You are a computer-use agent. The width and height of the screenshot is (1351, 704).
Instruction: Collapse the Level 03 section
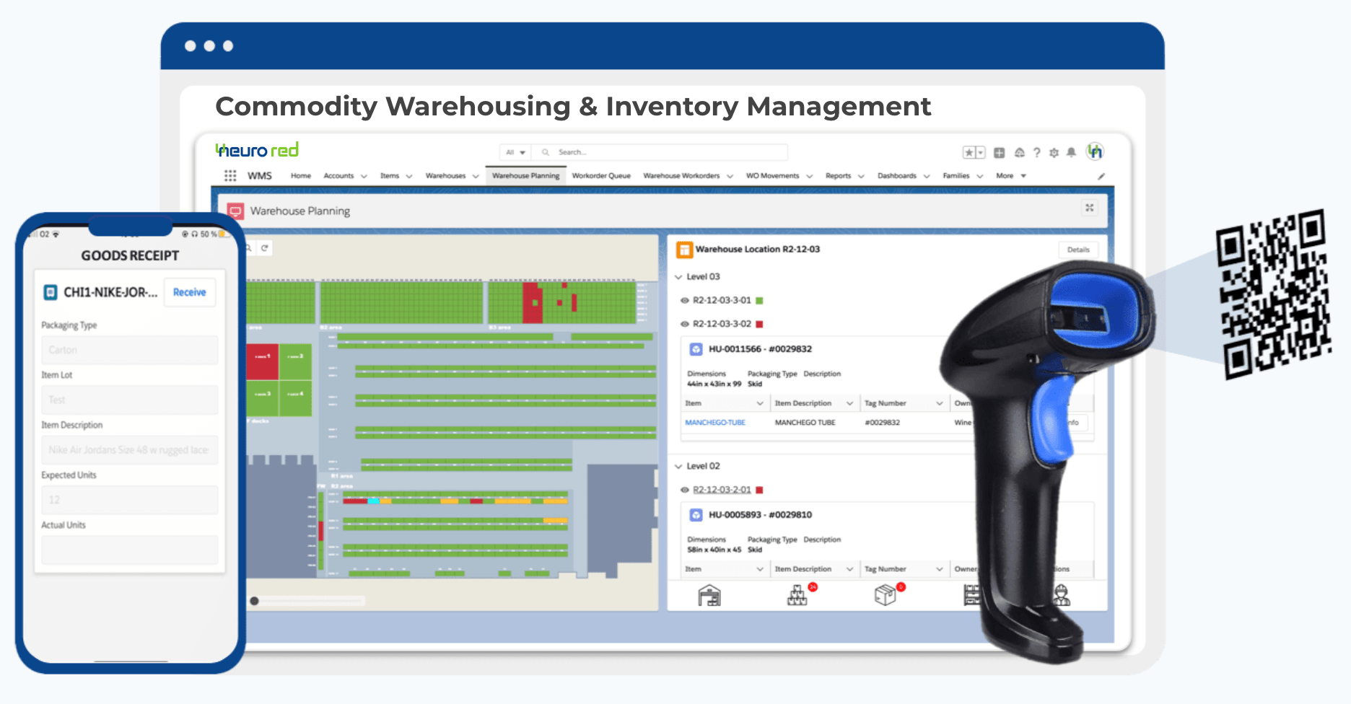pos(678,277)
